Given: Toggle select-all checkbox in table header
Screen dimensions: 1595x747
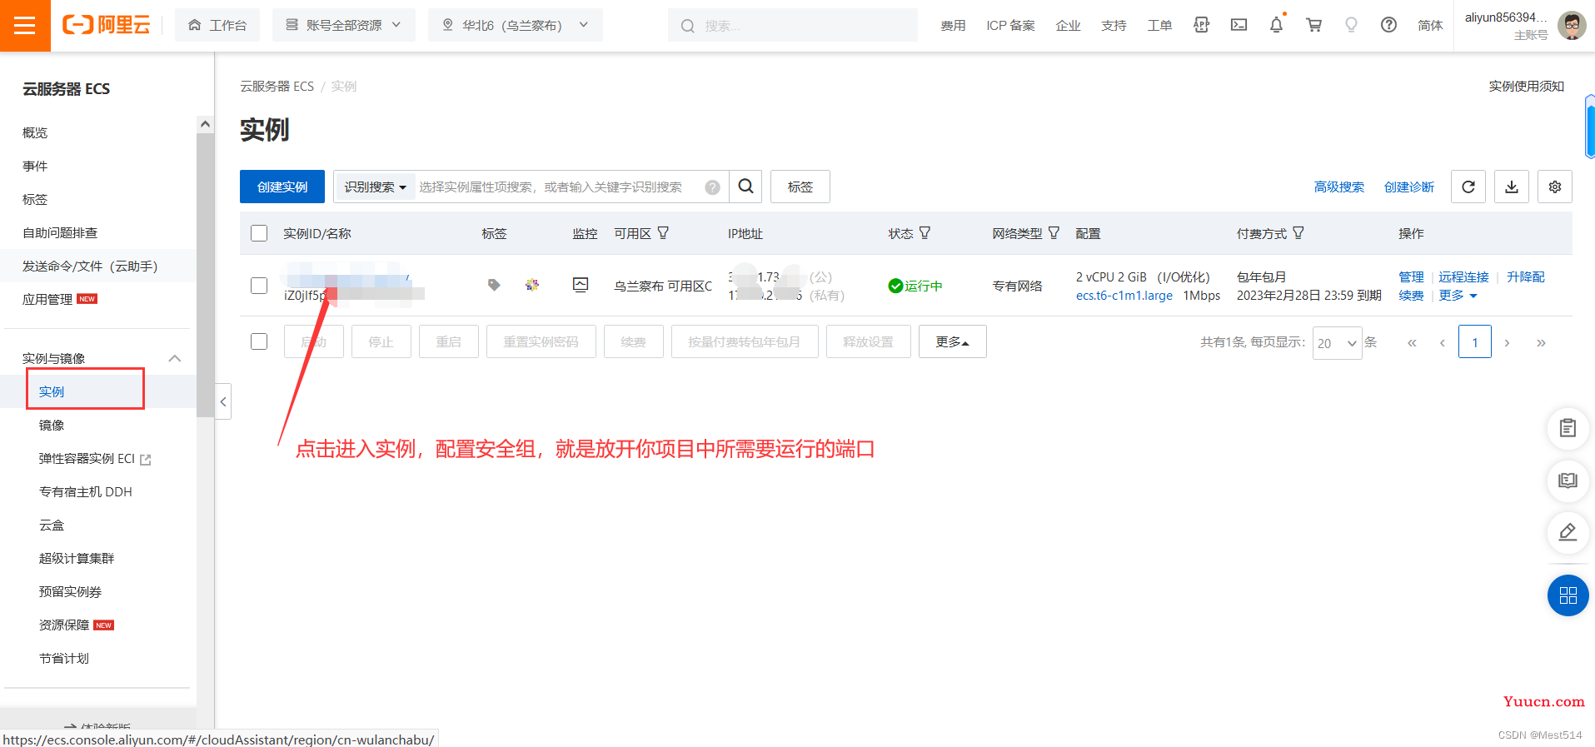Looking at the screenshot, I should pos(259,233).
